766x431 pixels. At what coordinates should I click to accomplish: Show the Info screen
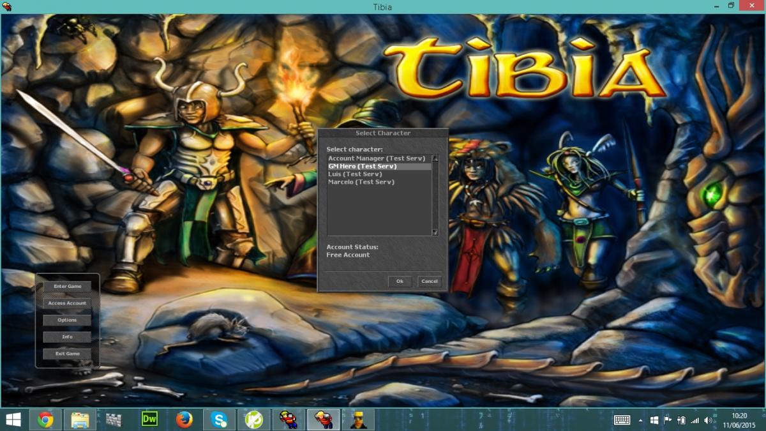(x=67, y=336)
